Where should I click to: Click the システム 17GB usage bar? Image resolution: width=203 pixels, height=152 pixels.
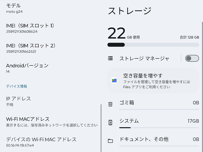pos(159,128)
